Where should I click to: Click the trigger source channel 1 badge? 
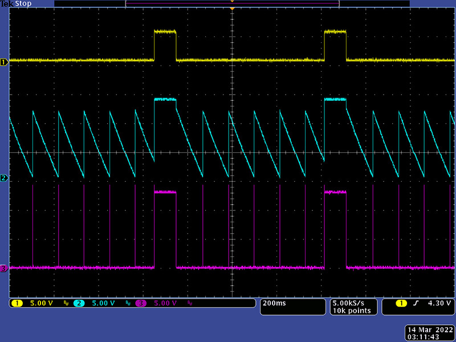coord(402,303)
